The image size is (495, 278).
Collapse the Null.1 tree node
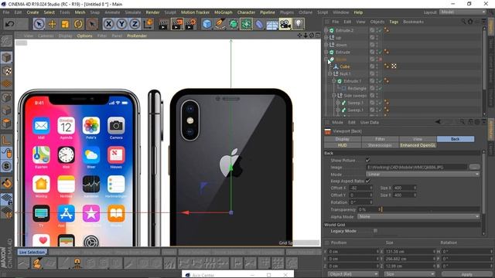tap(330, 74)
